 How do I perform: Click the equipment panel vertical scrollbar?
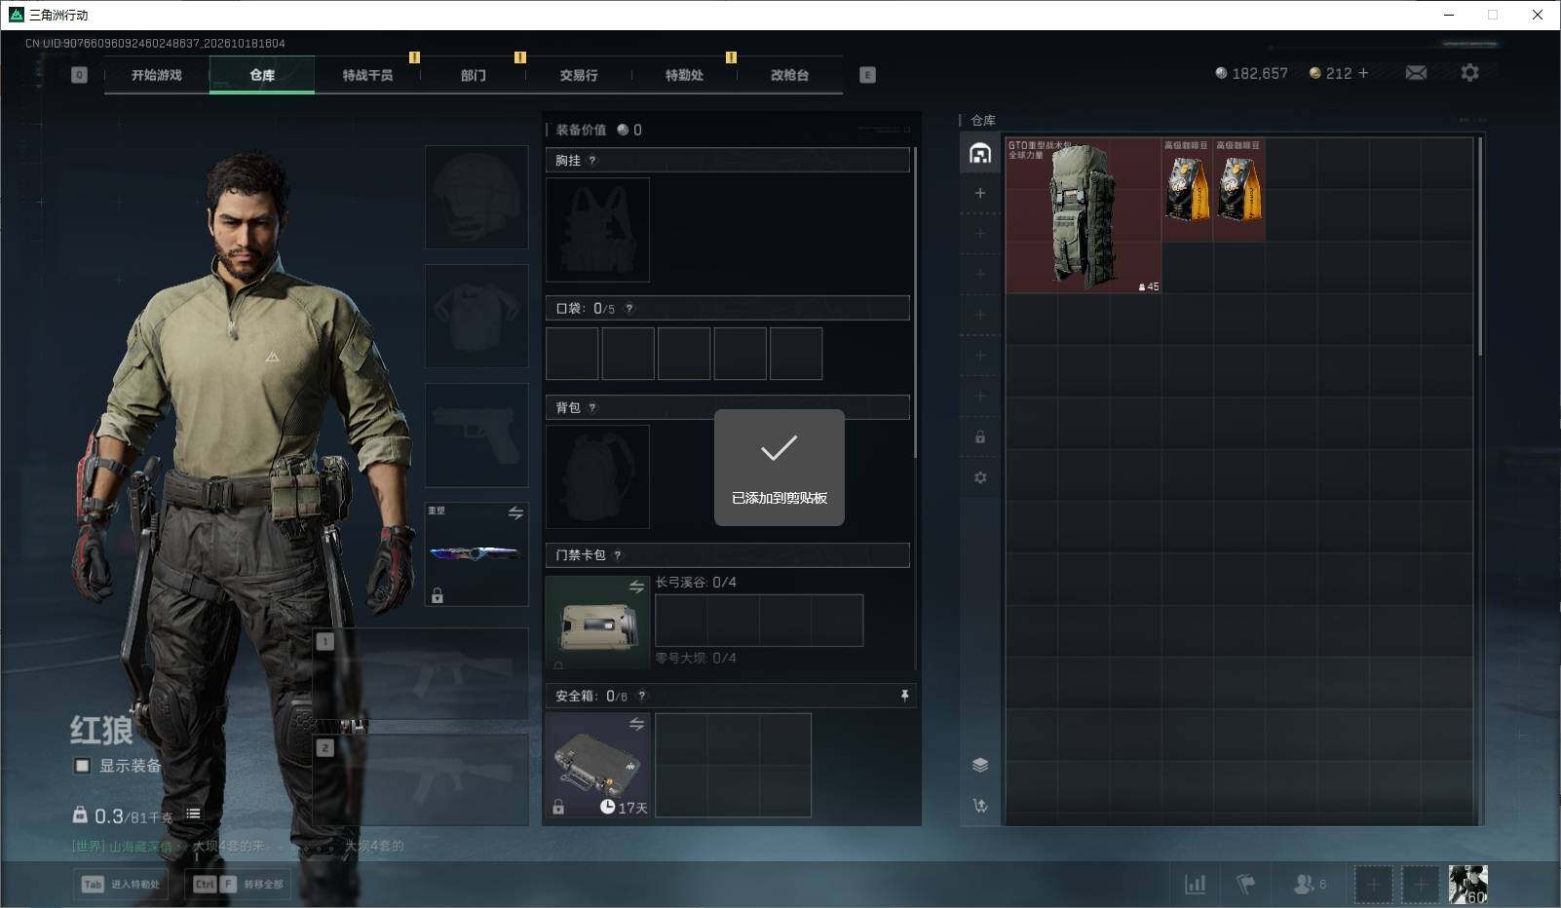(915, 302)
